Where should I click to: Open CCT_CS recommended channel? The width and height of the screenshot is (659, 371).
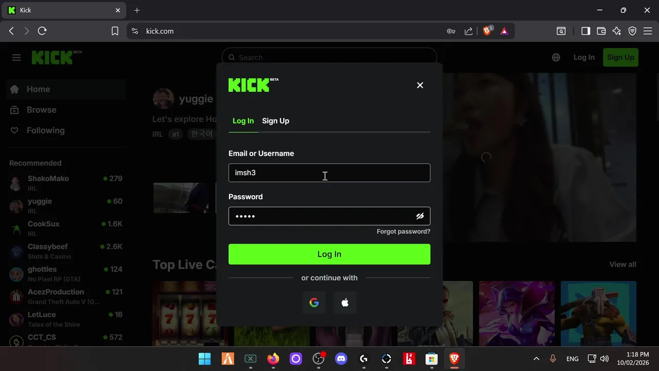click(x=66, y=340)
